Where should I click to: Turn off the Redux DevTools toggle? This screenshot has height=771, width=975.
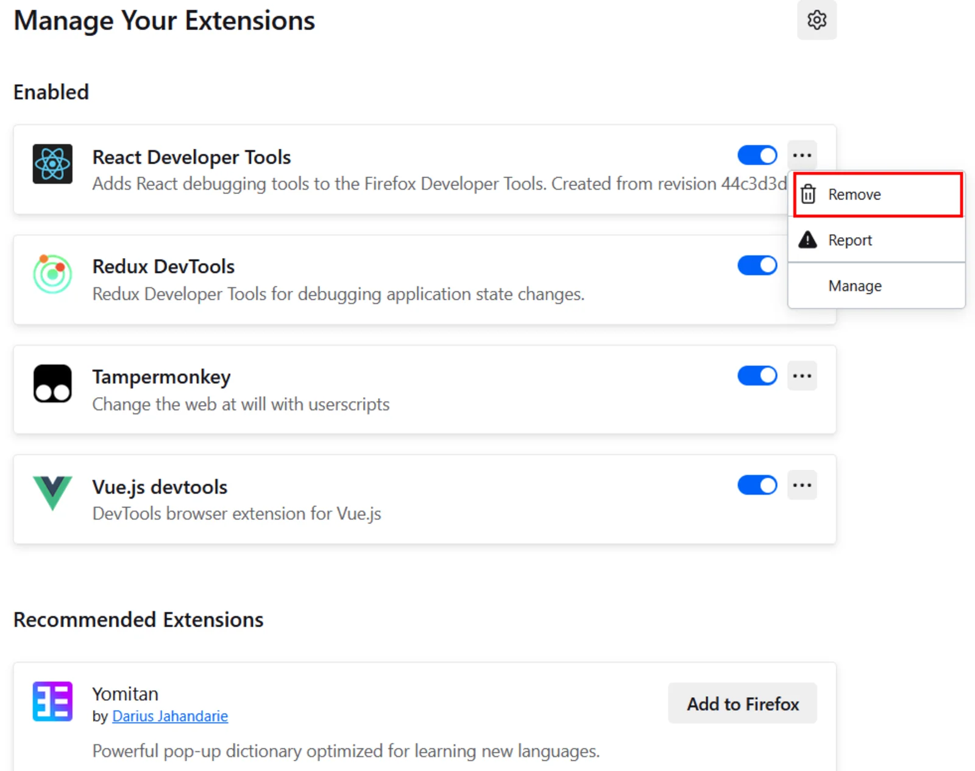click(x=757, y=265)
